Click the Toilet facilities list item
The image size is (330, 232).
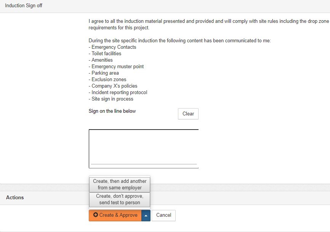[x=106, y=54]
